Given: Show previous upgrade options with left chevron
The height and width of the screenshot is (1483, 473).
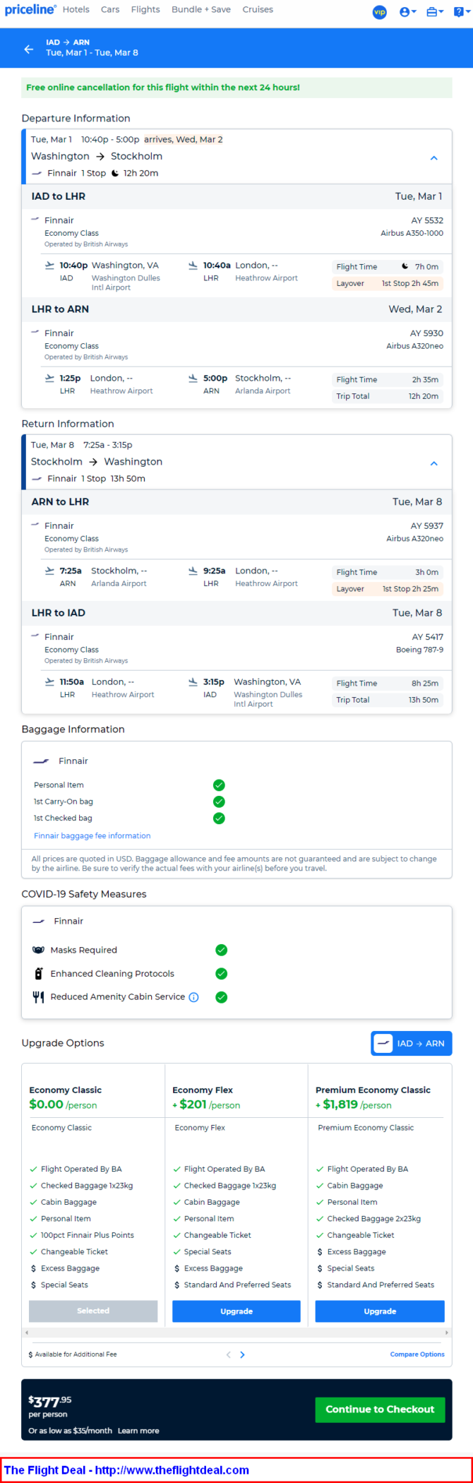Looking at the screenshot, I should pyautogui.click(x=228, y=1354).
